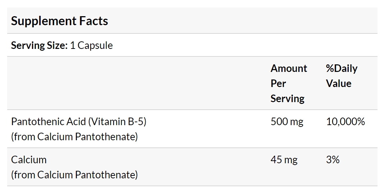
Task: Click the word Value in header
Action: pyautogui.click(x=339, y=83)
